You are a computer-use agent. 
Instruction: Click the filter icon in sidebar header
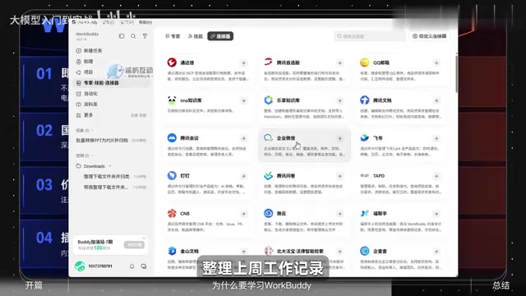145,36
